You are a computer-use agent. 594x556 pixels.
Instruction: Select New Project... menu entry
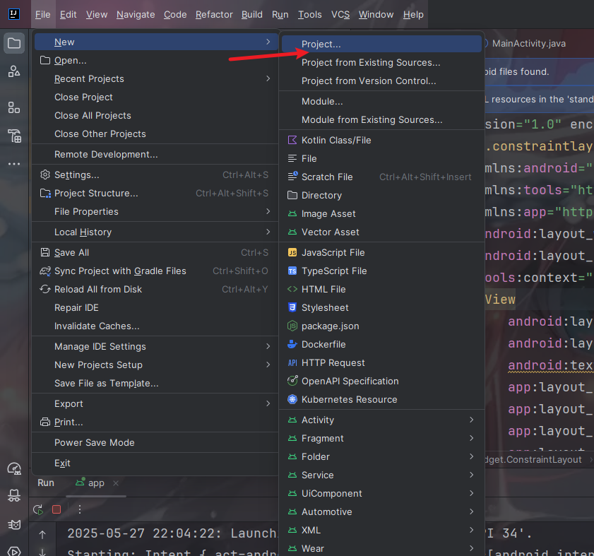tap(382, 44)
